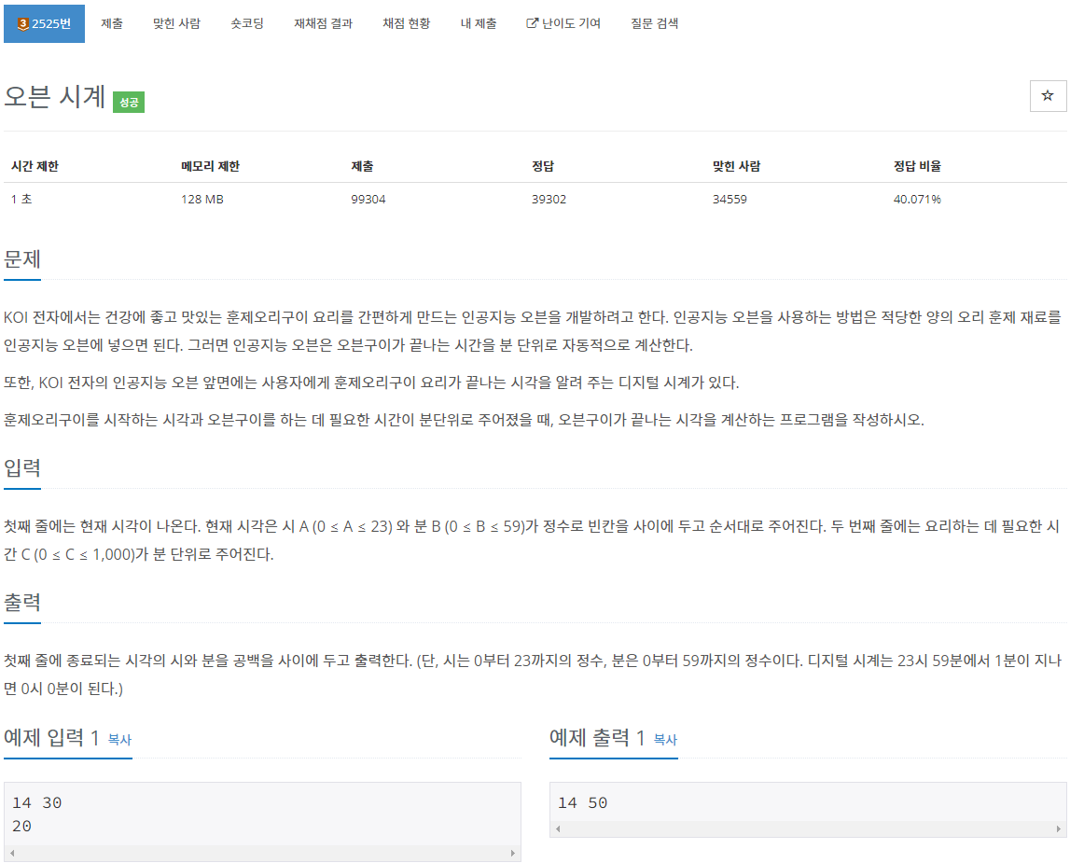1070x863 pixels.
Task: Open the 내 제출 tab
Action: (x=479, y=24)
